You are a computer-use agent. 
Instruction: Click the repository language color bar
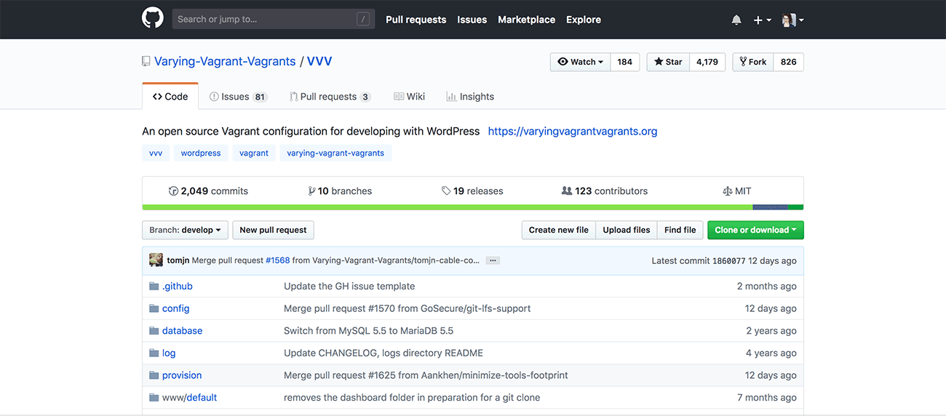473,207
